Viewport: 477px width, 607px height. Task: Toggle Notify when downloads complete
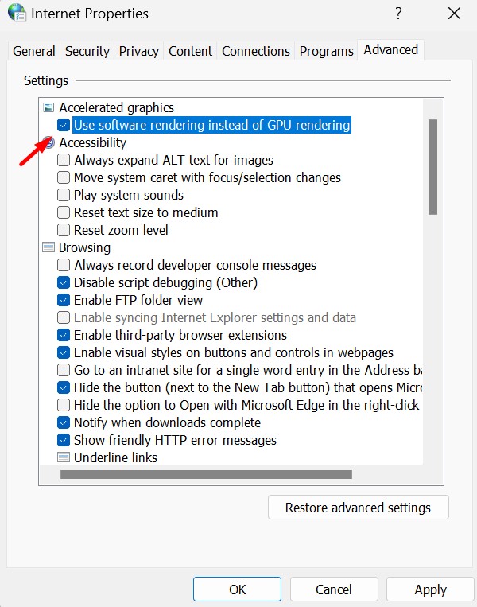(64, 422)
